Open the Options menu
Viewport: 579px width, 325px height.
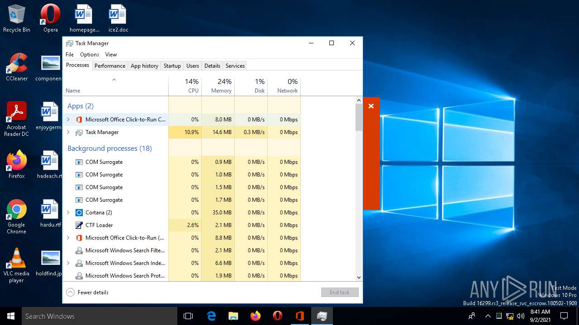click(90, 55)
